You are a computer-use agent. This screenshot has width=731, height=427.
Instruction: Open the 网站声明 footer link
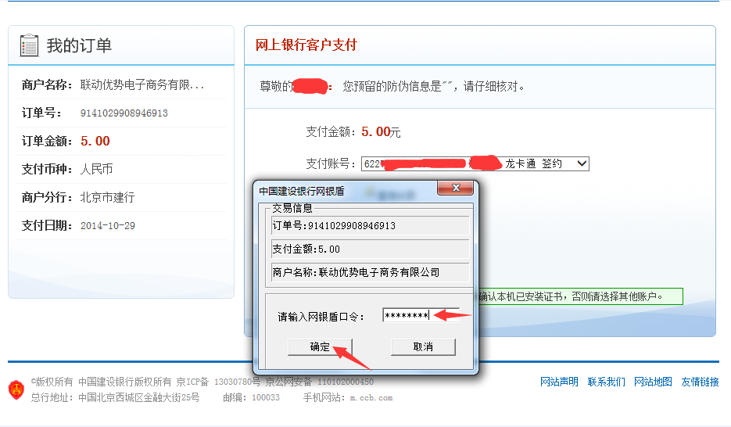pos(559,382)
